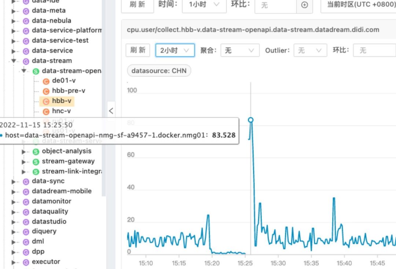Expand the data-sync tree node
This screenshot has width=396, height=269.
(x=14, y=182)
